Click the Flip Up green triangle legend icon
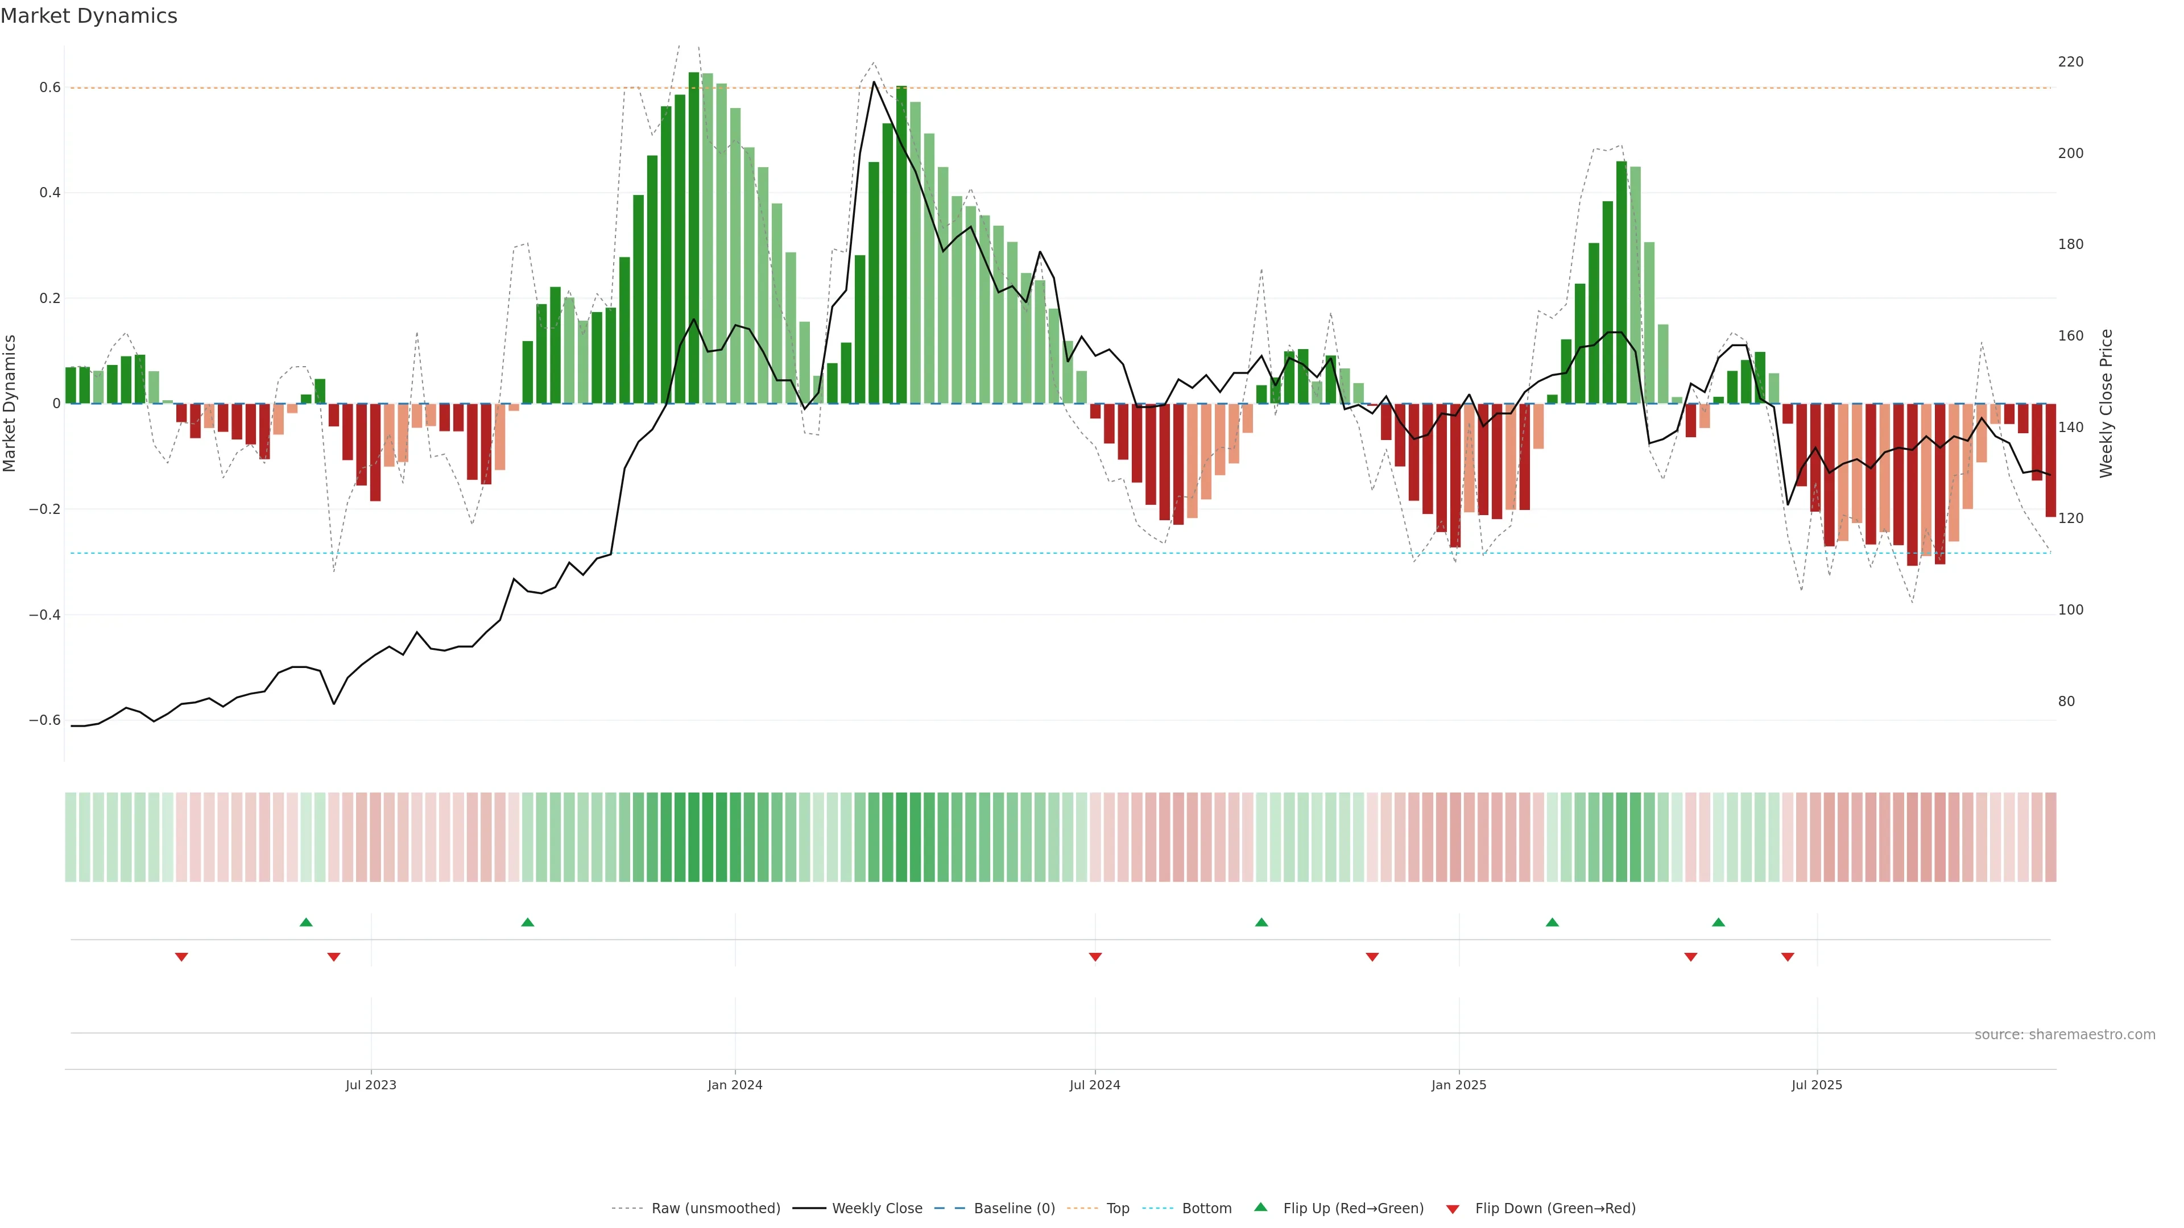The image size is (2184, 1228). (1261, 1208)
